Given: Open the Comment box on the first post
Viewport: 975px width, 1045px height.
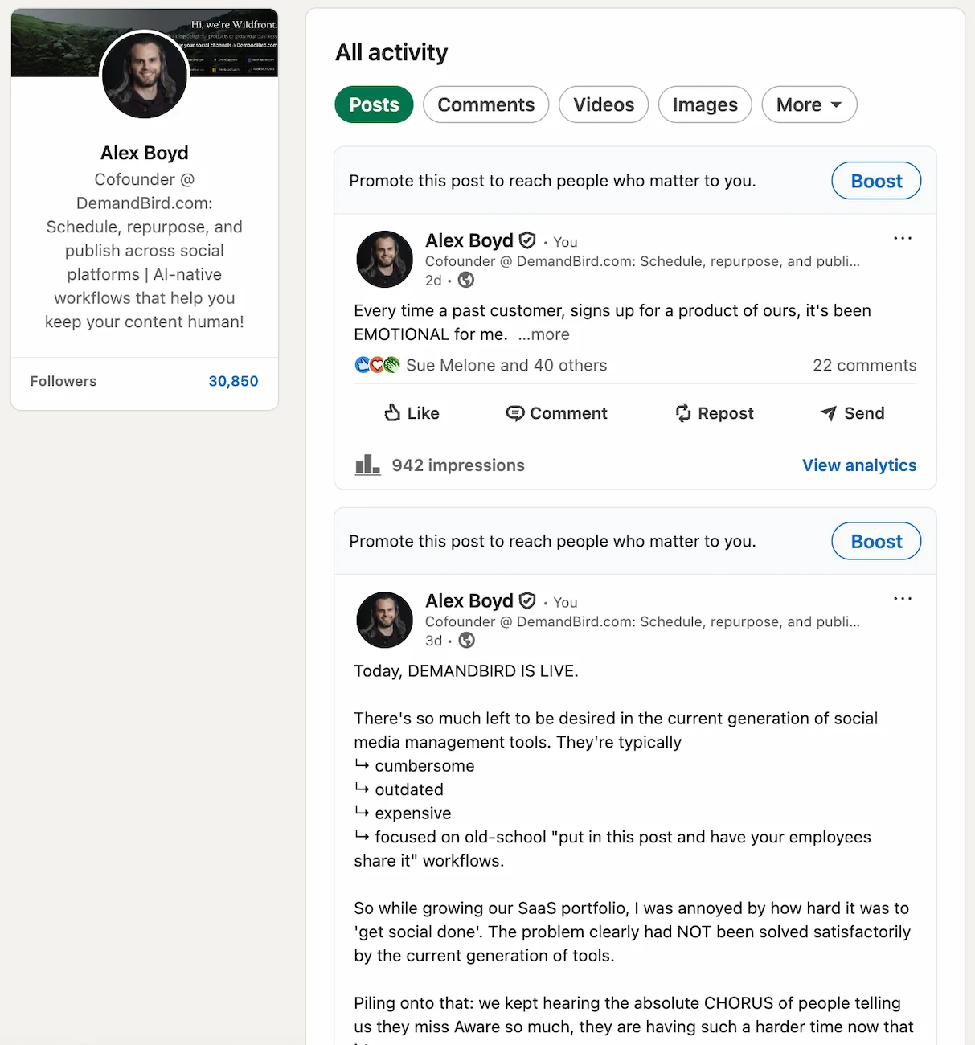Looking at the screenshot, I should coord(556,413).
